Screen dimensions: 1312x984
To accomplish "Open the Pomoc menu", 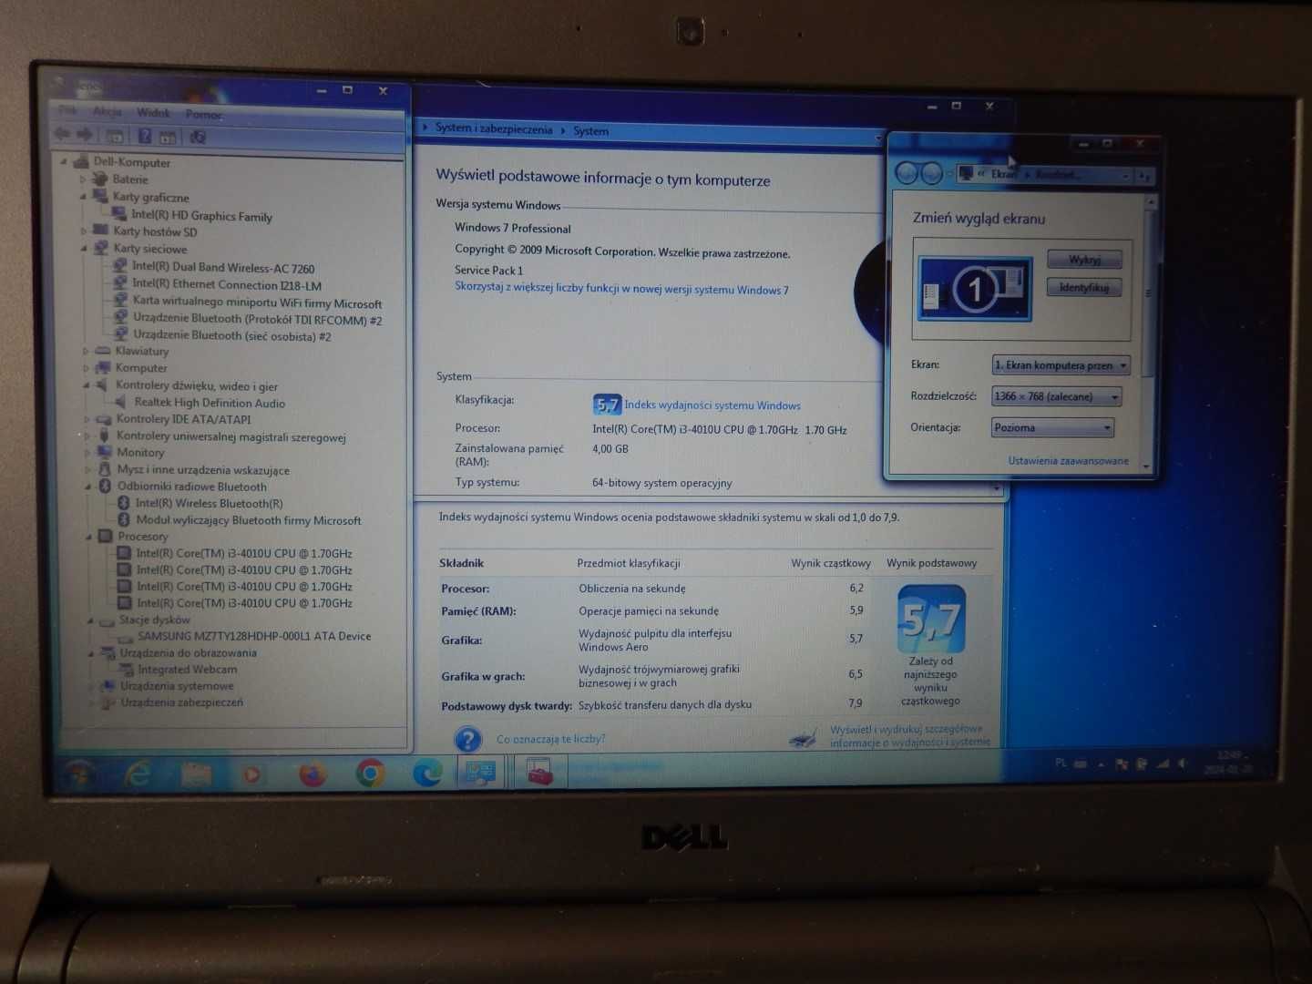I will (203, 115).
